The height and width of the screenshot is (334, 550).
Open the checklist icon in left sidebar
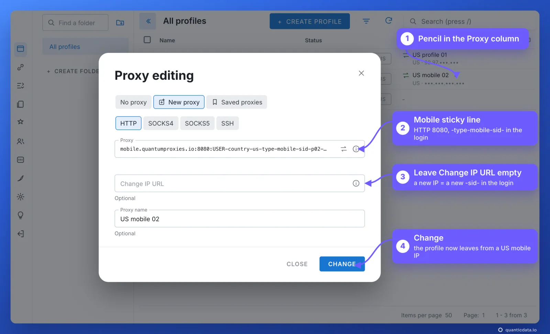point(21,86)
